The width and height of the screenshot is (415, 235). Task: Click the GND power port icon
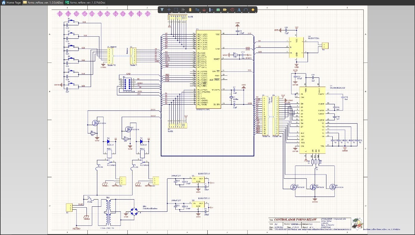(204, 10)
